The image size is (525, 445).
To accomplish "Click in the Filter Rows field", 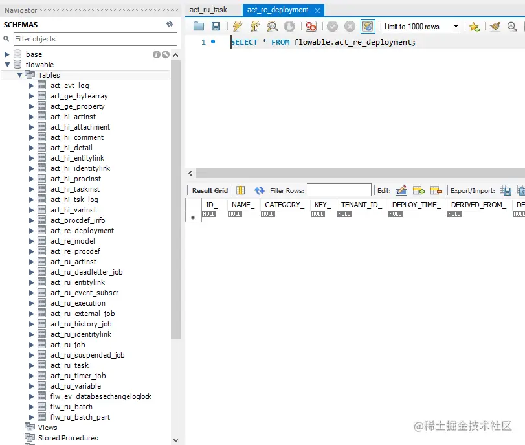I will click(339, 190).
